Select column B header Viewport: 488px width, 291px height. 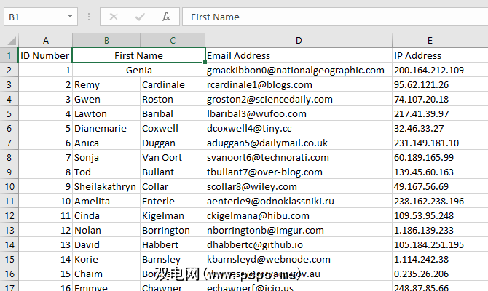106,41
